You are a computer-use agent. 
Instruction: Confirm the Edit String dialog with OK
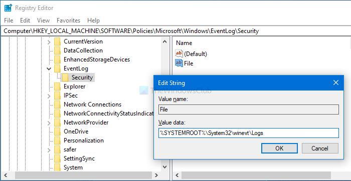[x=279, y=148]
